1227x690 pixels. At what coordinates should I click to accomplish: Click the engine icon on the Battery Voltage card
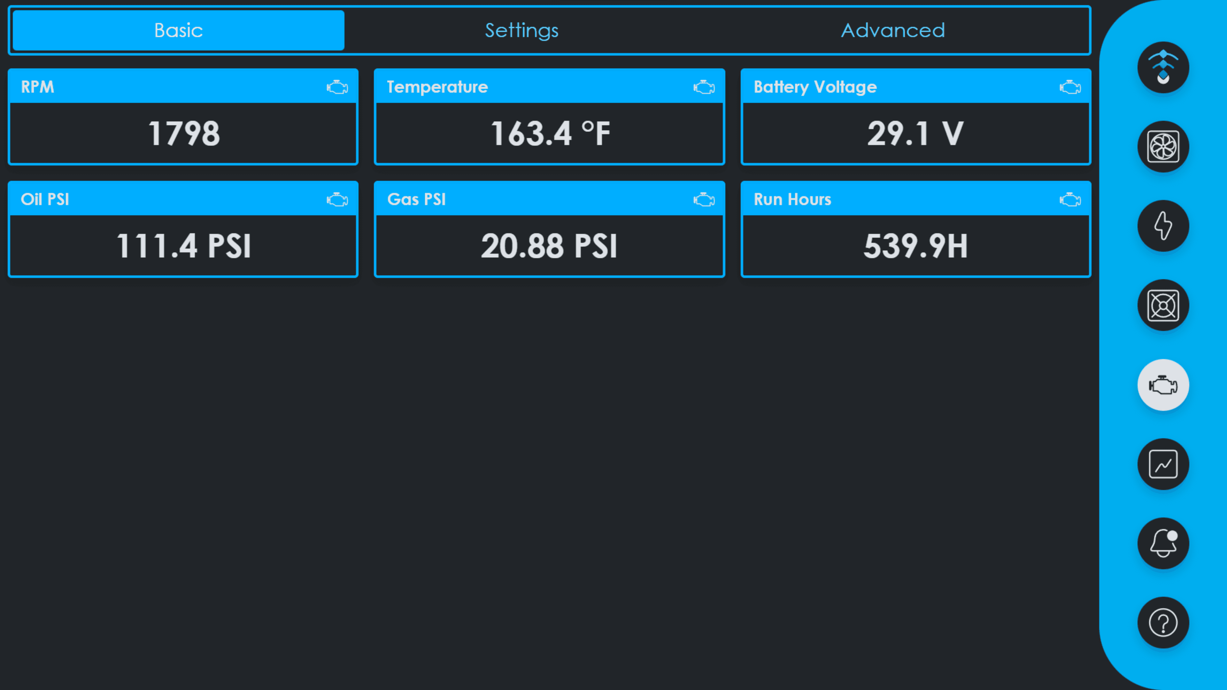[1070, 87]
